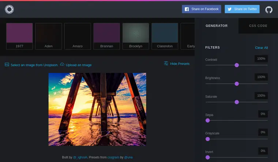The height and width of the screenshot is (162, 278).
Task: Open the @_ighosh author link
Action: click(80, 157)
